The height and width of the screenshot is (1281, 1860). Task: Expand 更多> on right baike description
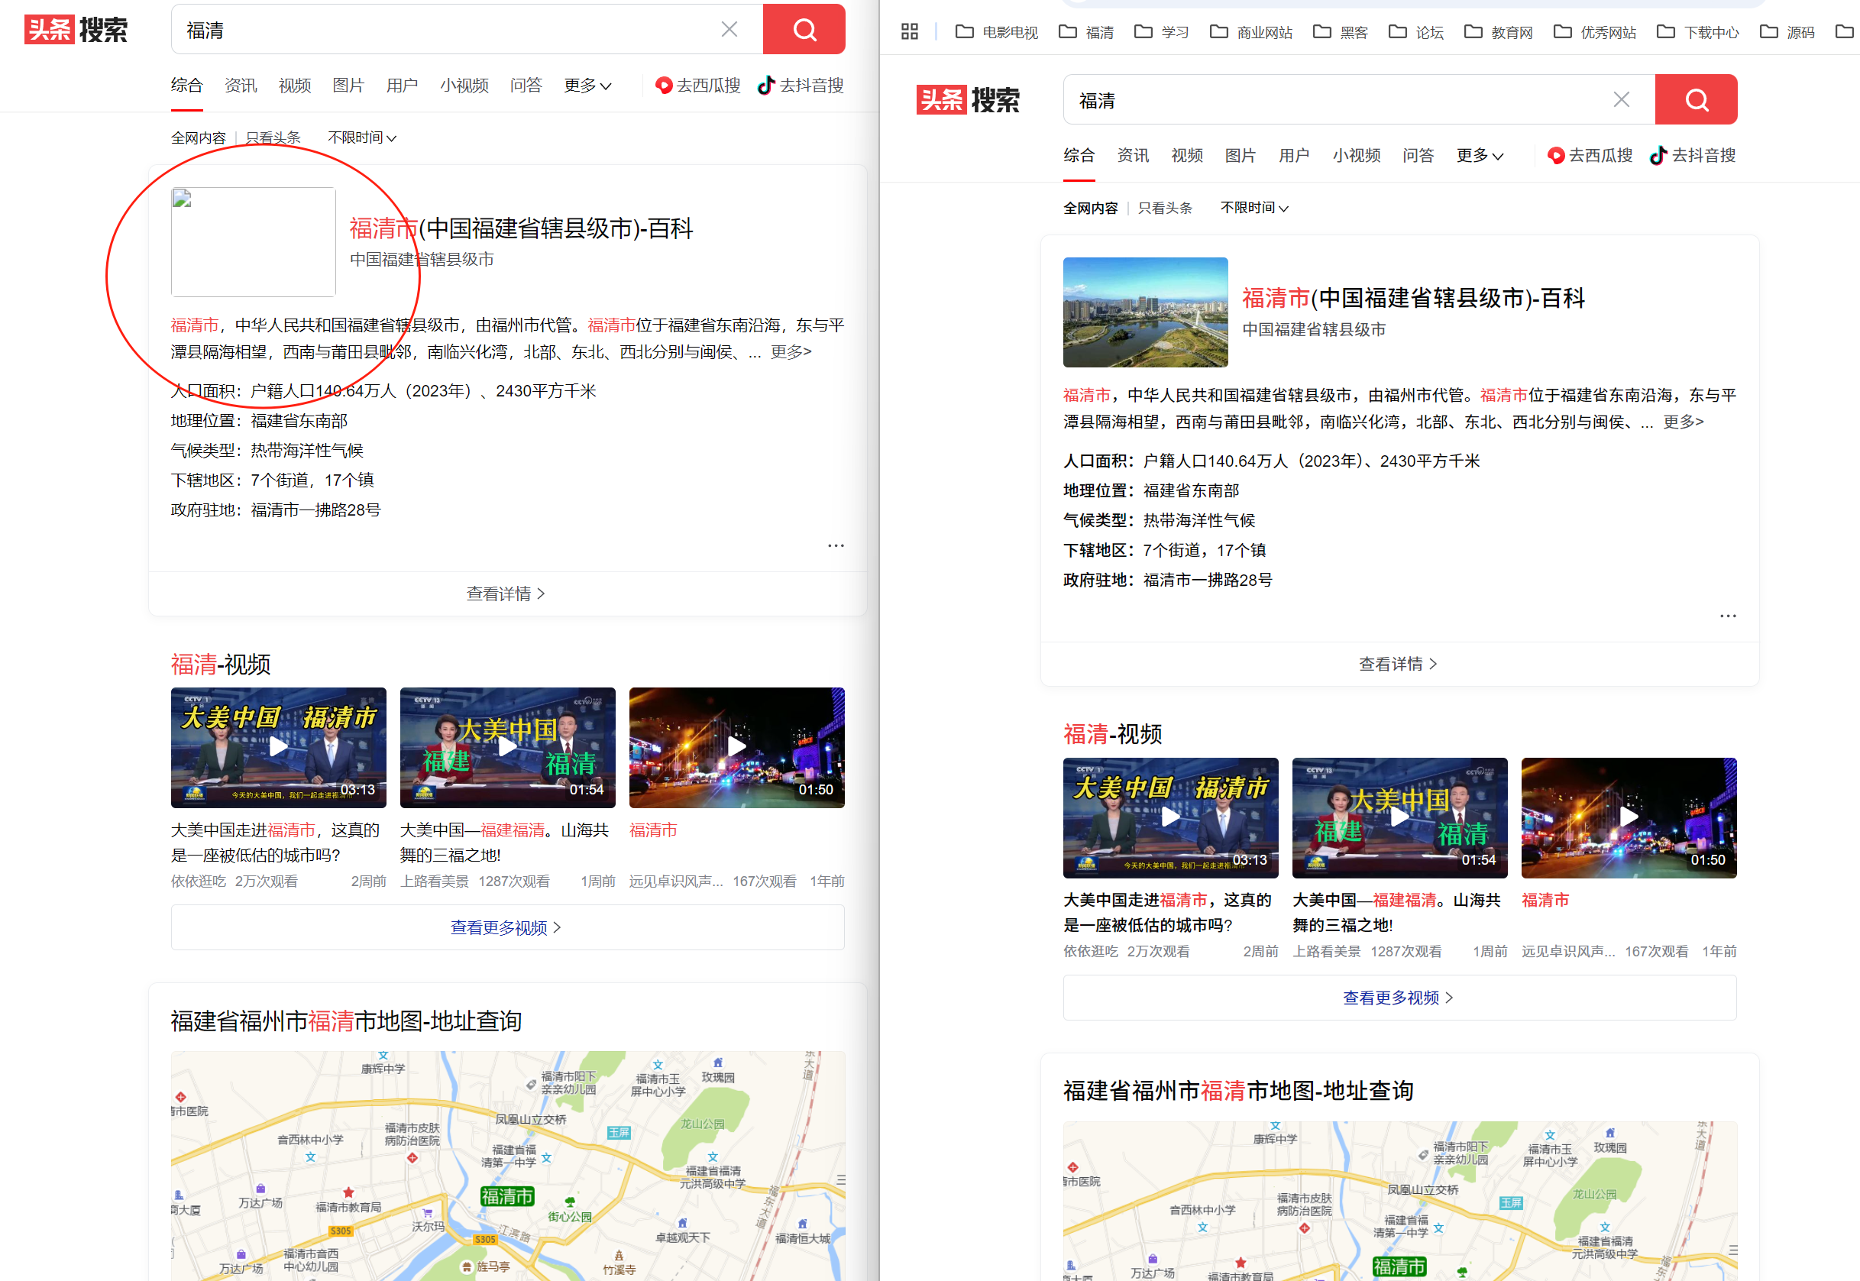pyautogui.click(x=1683, y=422)
